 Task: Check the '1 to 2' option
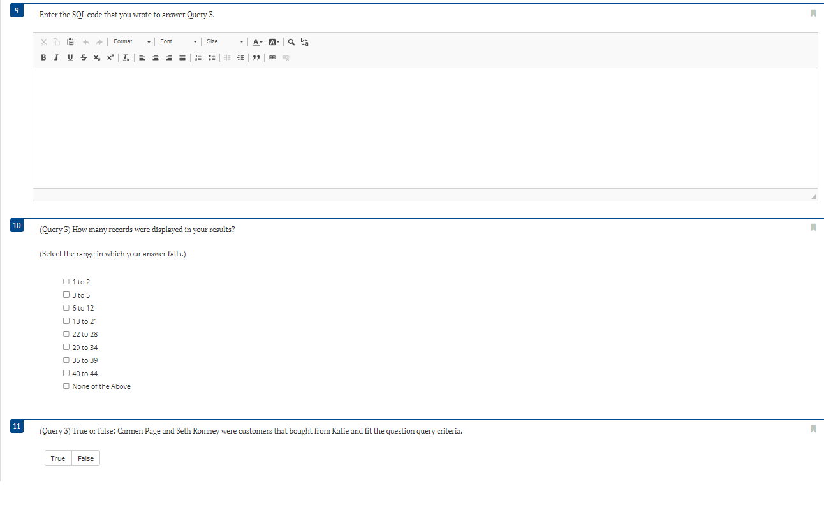coord(66,281)
